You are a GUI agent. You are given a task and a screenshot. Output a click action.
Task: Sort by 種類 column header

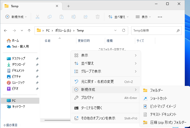click(x=110, y=41)
